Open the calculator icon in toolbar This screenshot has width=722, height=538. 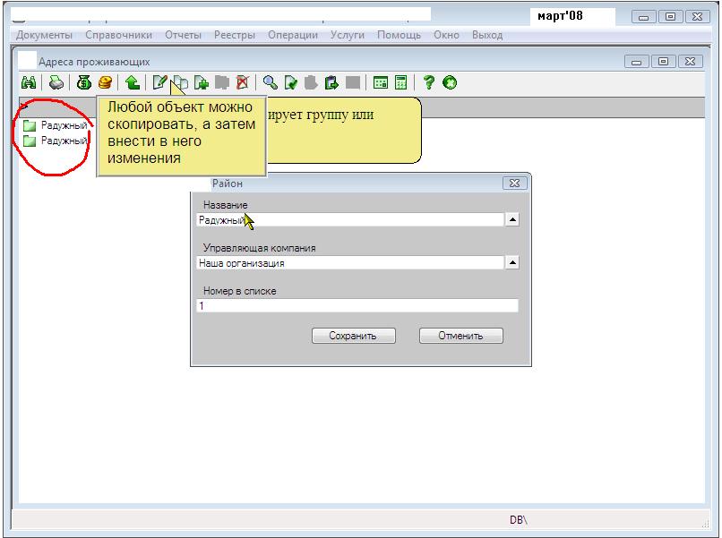tap(401, 83)
